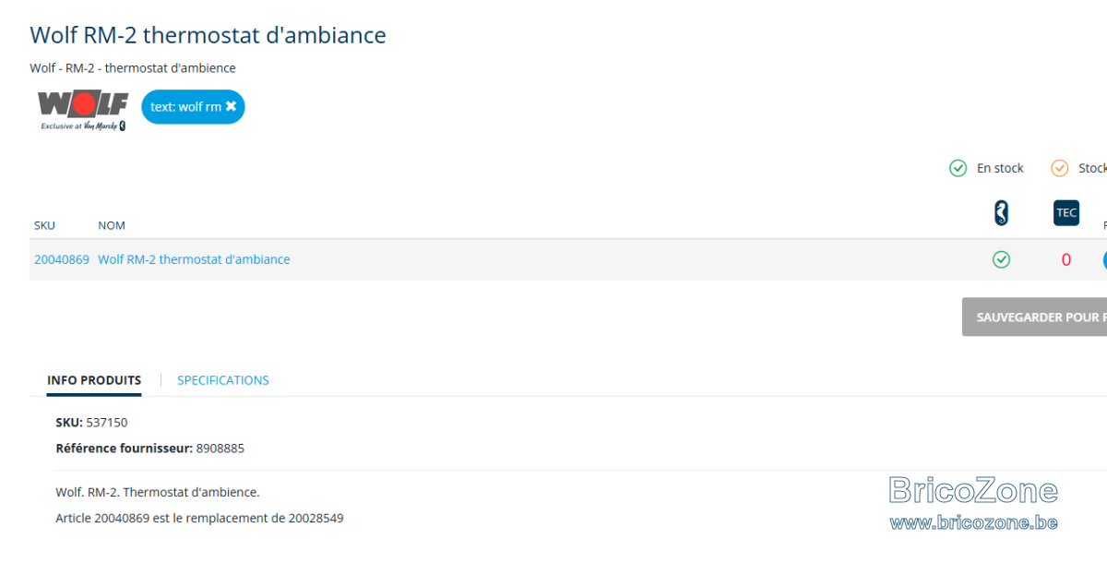The height and width of the screenshot is (563, 1107).
Task: Click the green En stock legend checkmark
Action: pyautogui.click(x=958, y=168)
